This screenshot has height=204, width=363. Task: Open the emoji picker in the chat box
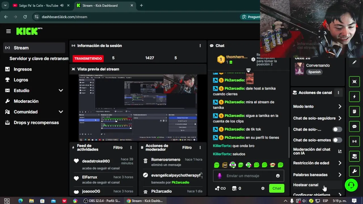point(278,176)
